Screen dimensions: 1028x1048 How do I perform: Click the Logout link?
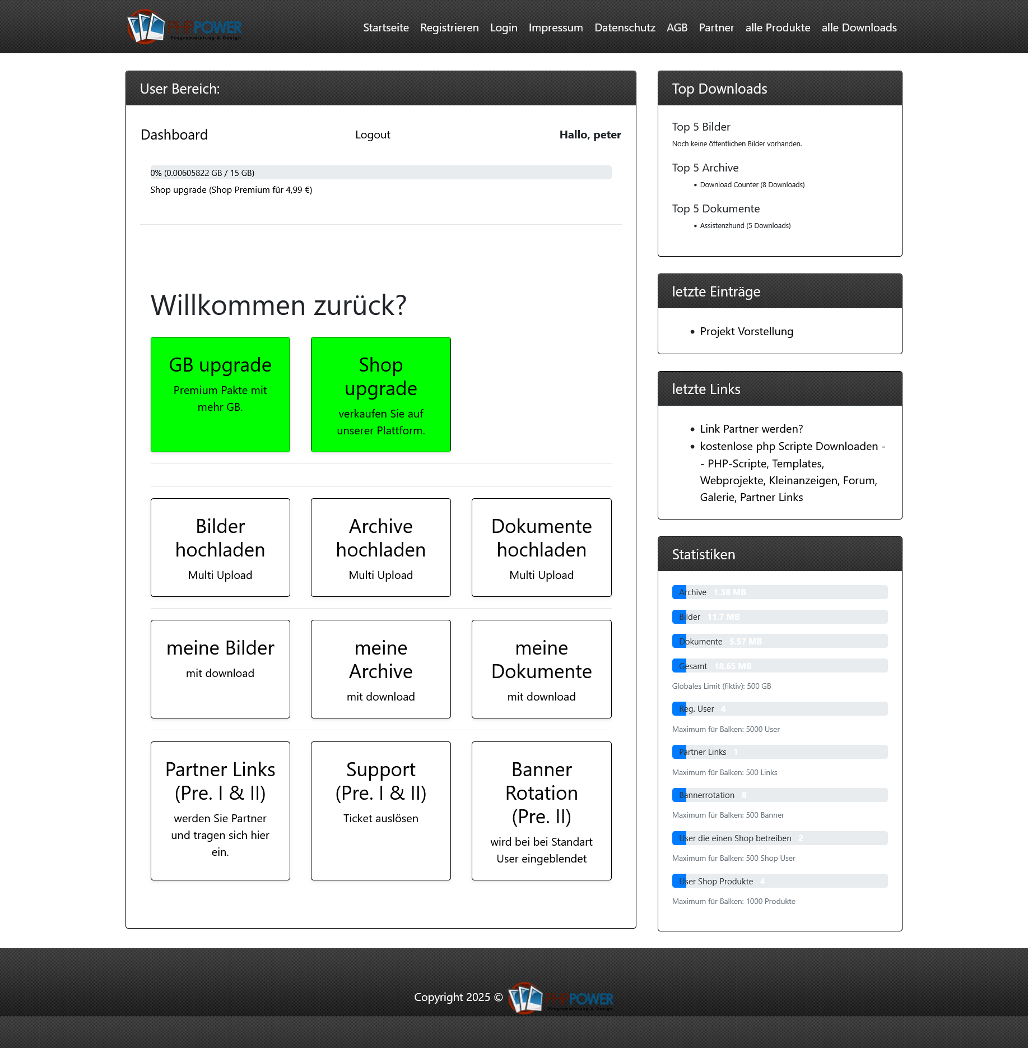(373, 135)
